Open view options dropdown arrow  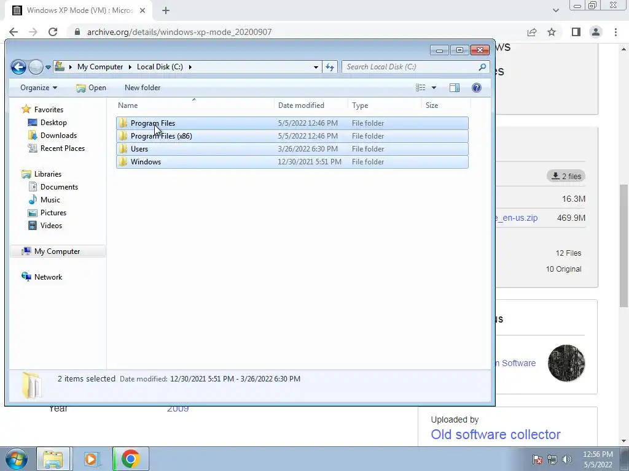pos(434,88)
